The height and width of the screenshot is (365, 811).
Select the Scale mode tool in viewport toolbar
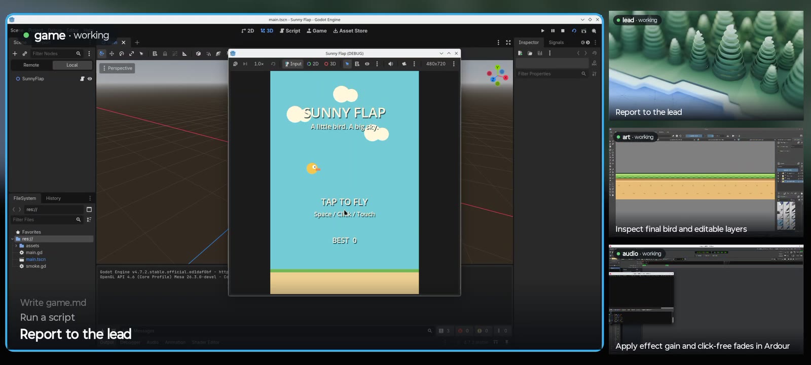pos(131,53)
